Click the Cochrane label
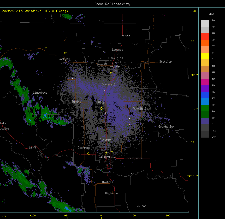This screenshot has width=225, height=219. [84, 148]
